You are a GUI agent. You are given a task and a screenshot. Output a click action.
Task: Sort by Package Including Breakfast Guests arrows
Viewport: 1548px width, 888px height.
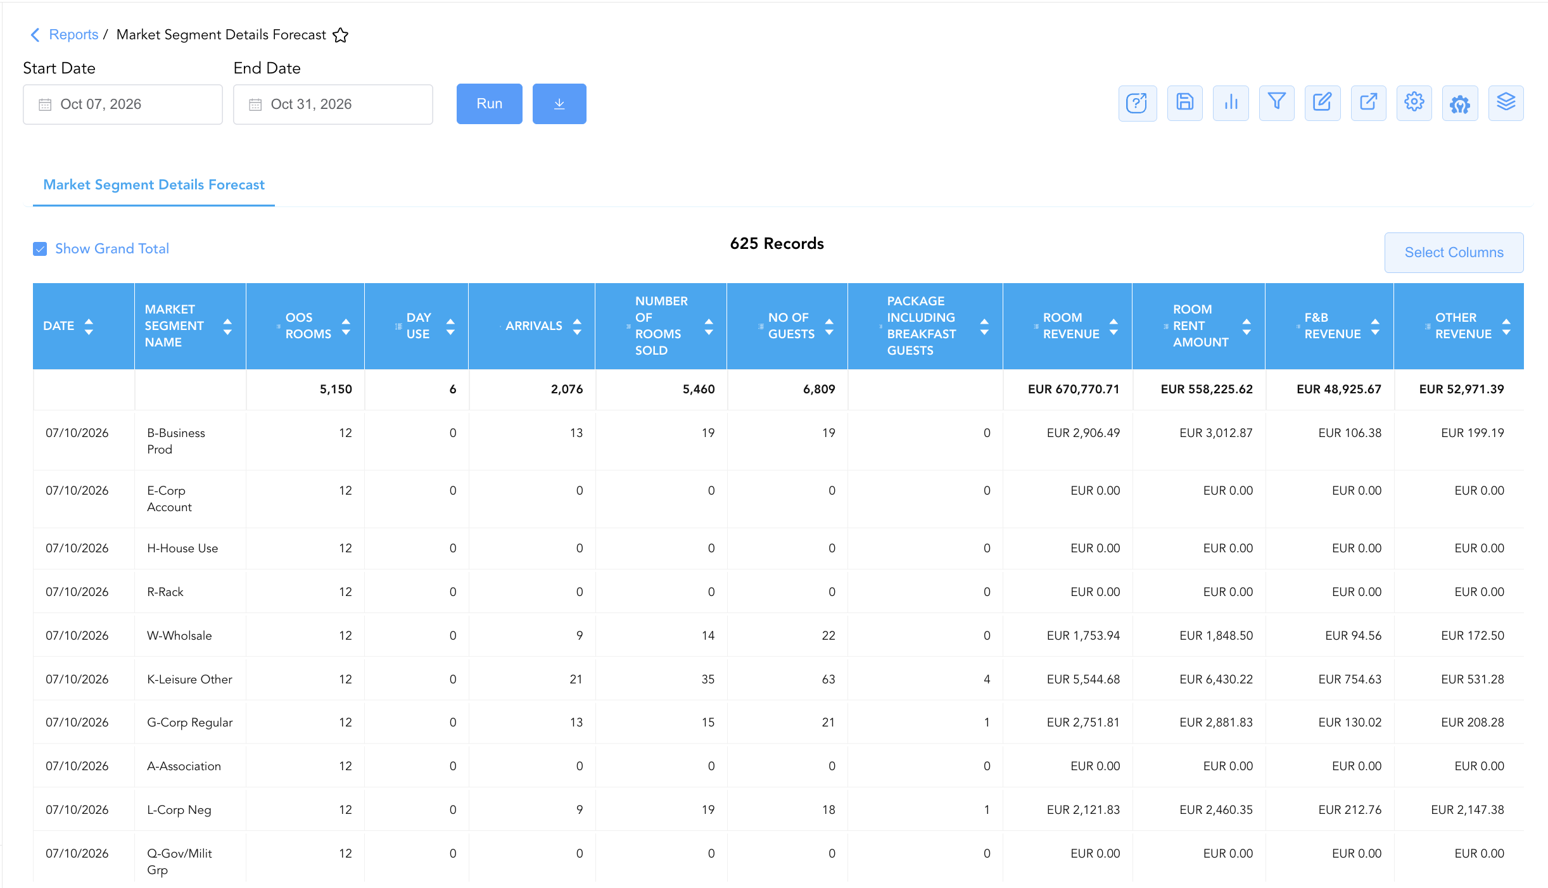coord(984,326)
